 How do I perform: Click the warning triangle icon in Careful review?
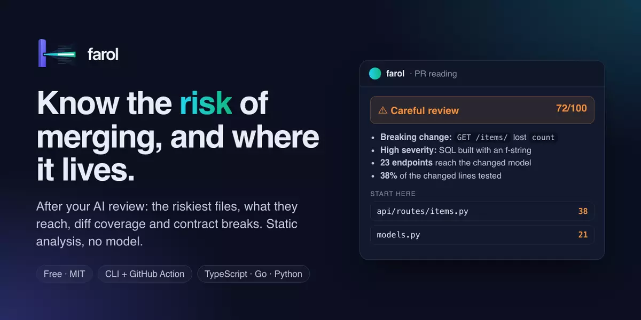(382, 111)
